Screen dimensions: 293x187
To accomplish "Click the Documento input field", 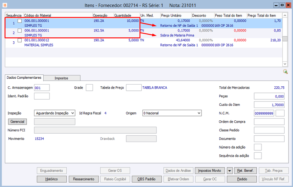I will [x=269, y=139].
